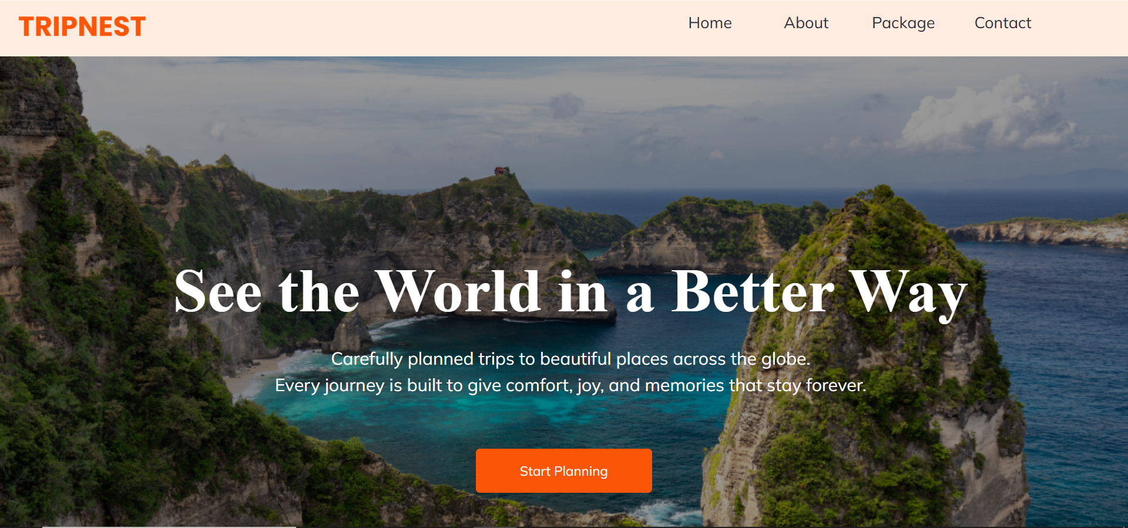
Task: Open the Home nav link
Action: [710, 23]
